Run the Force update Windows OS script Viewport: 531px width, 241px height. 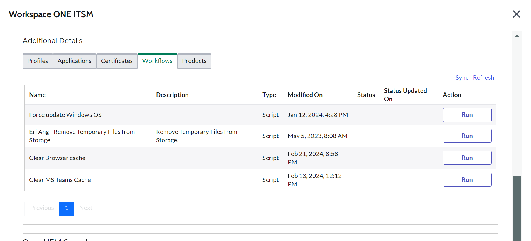(467, 115)
